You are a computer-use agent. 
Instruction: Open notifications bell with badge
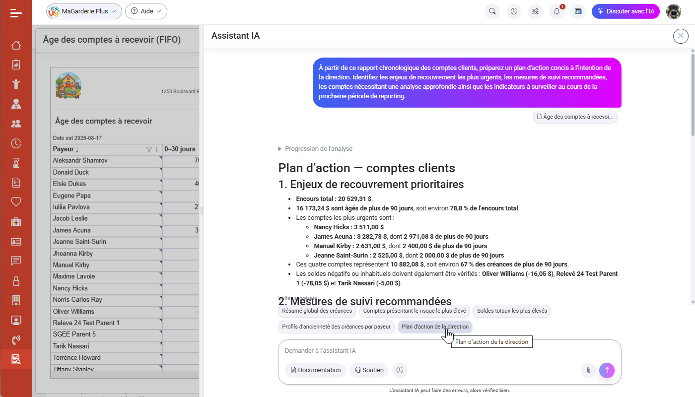(556, 11)
